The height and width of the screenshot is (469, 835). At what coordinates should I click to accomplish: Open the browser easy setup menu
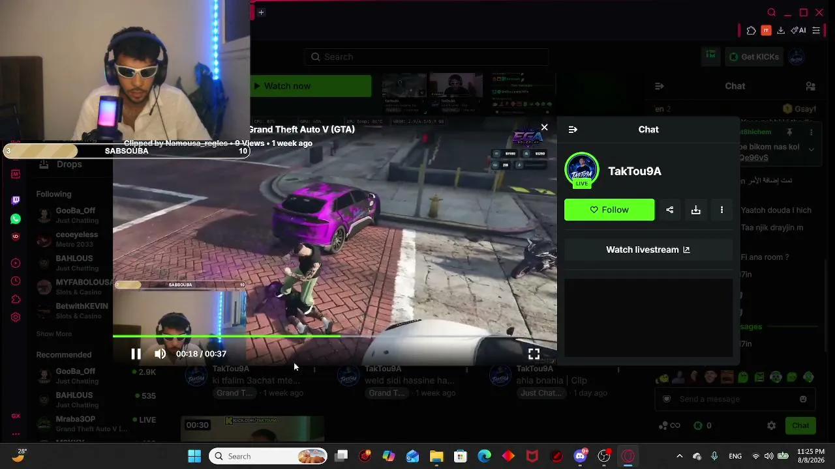816,31
